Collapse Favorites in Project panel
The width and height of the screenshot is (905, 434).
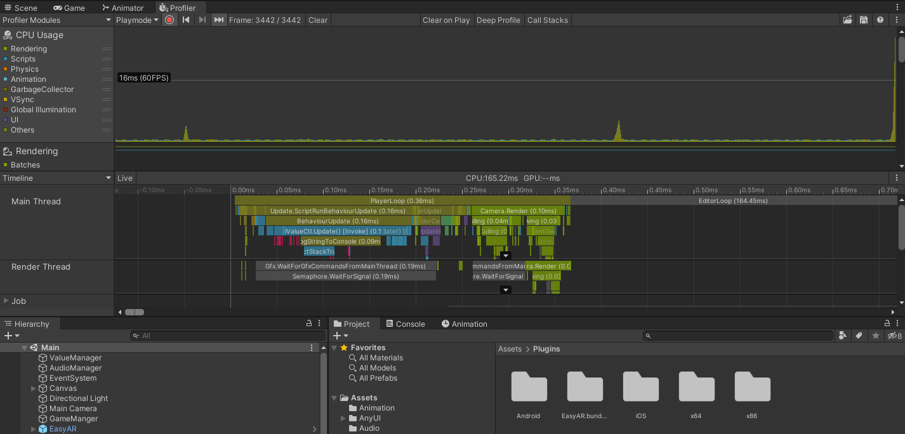(x=334, y=348)
